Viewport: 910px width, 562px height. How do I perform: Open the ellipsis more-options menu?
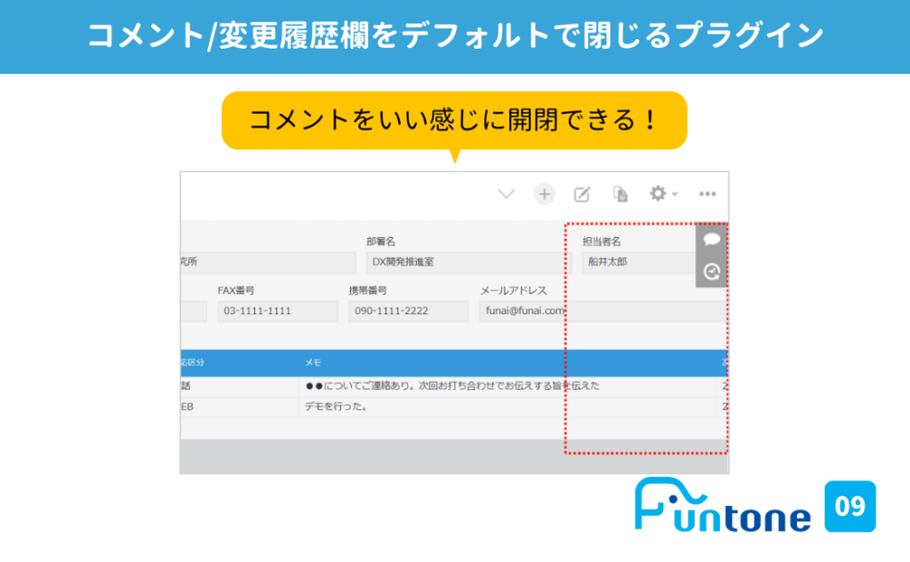point(707,194)
